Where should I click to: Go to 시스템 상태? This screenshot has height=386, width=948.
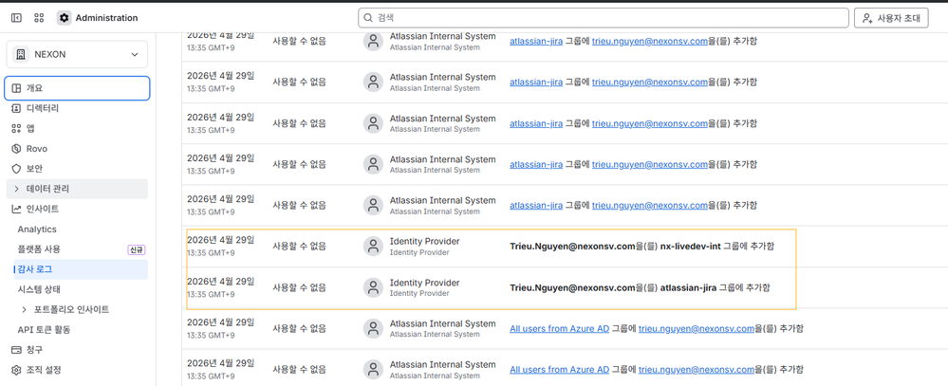[x=39, y=289]
